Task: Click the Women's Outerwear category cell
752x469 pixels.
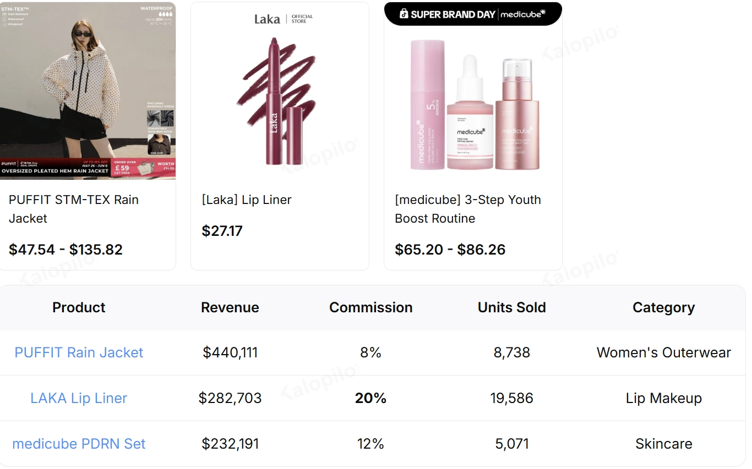Action: click(x=664, y=352)
